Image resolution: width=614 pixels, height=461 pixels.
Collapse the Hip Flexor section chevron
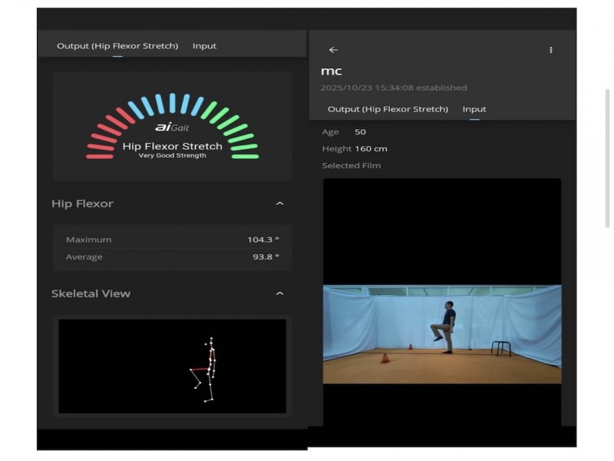[279, 204]
